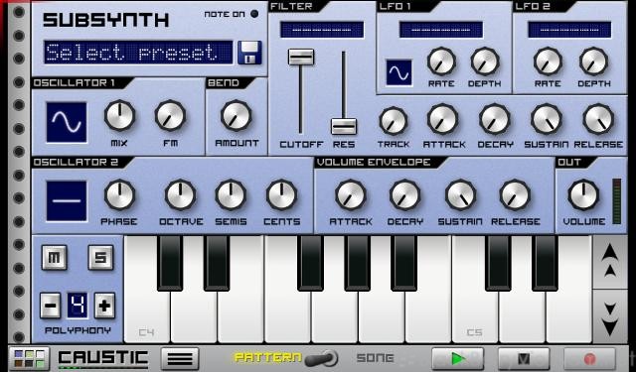
Task: Open the Select preset display
Action: (x=138, y=53)
